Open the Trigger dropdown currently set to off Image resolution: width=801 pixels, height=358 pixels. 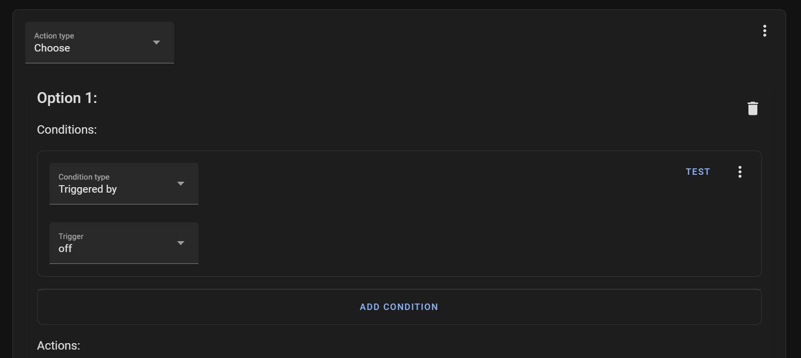pos(124,243)
